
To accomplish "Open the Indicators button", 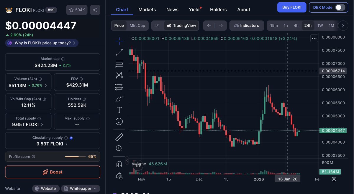I will point(247,26).
